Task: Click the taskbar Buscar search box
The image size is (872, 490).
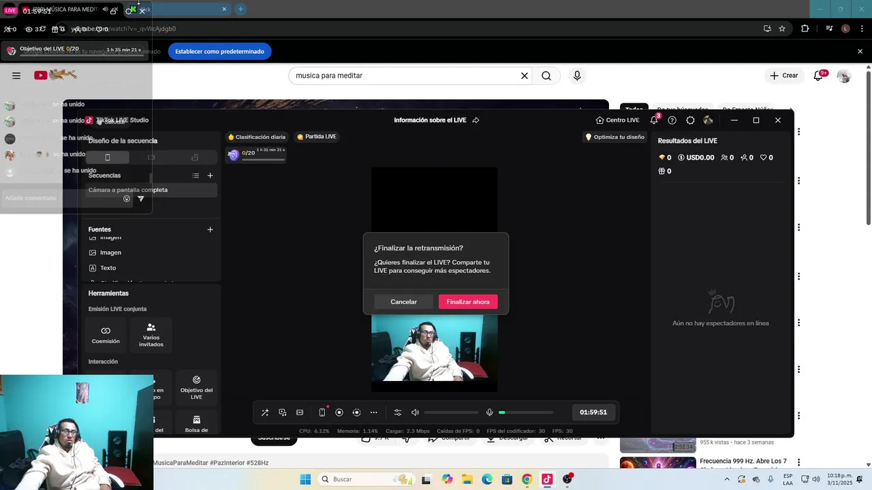Action: pyautogui.click(x=365, y=479)
